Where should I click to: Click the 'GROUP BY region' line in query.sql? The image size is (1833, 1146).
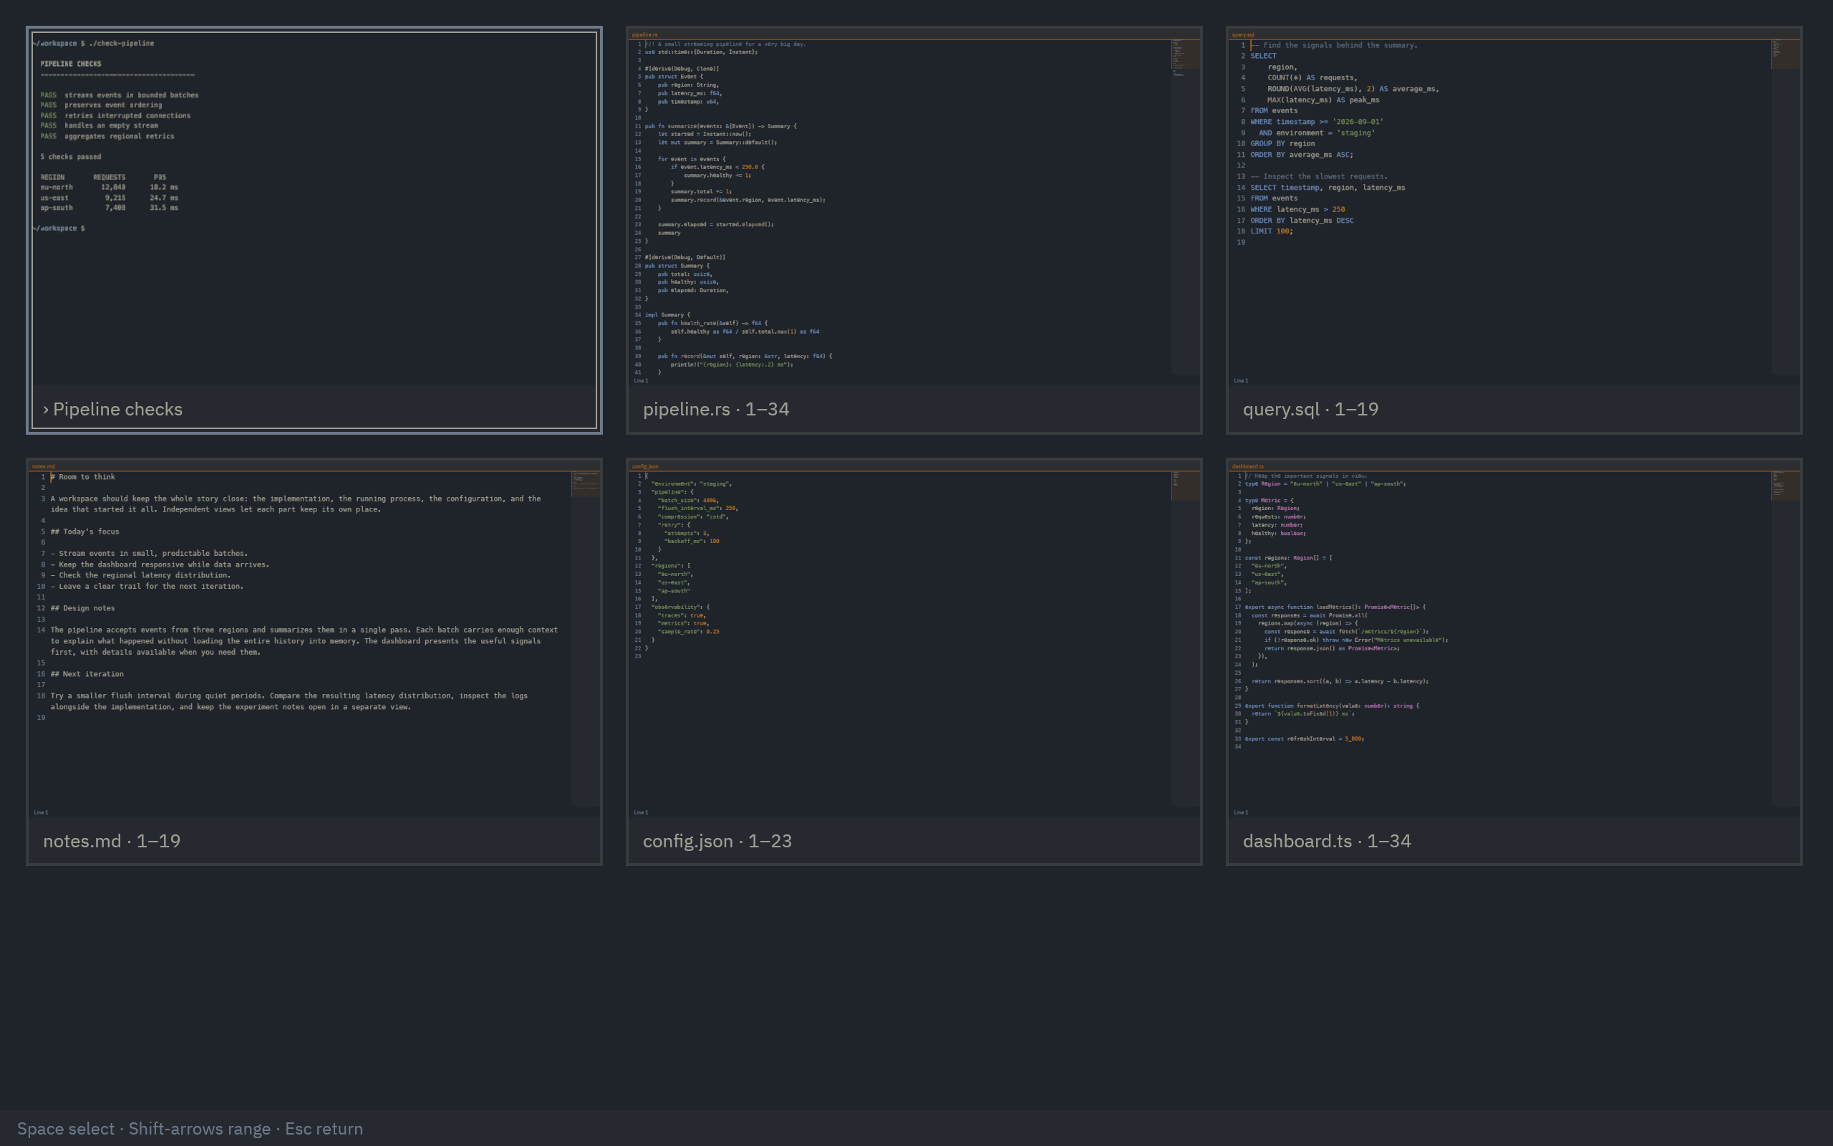pyautogui.click(x=1282, y=144)
